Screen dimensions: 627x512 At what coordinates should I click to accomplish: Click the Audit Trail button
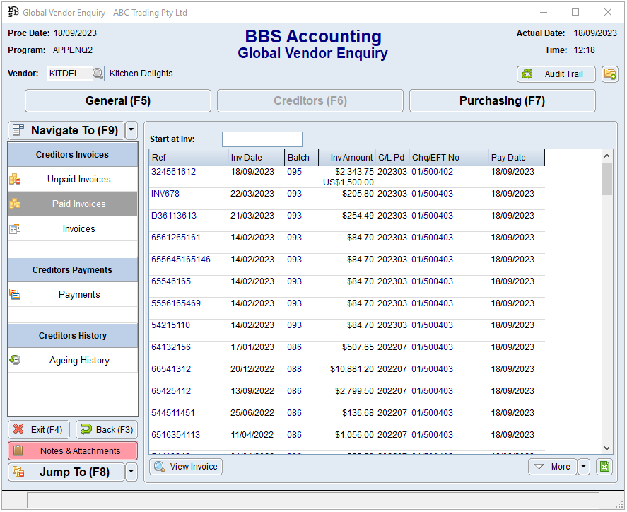(x=556, y=74)
